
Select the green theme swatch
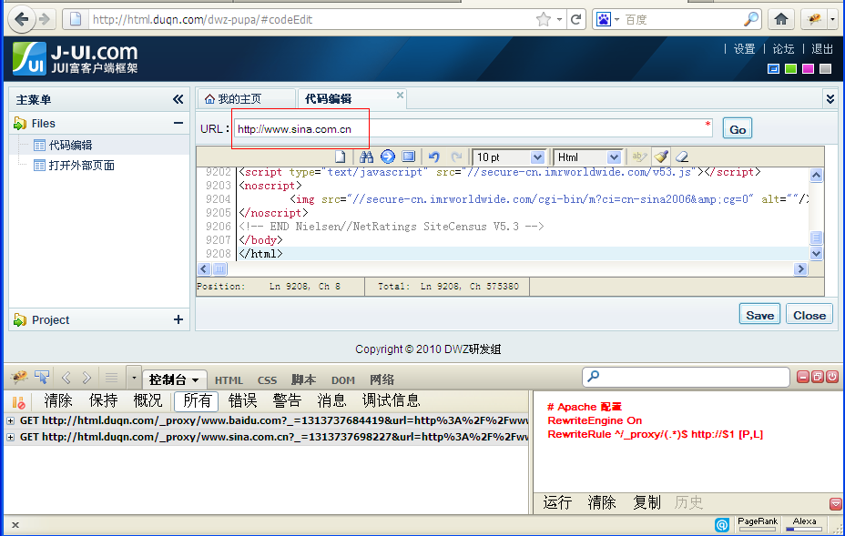pos(790,69)
